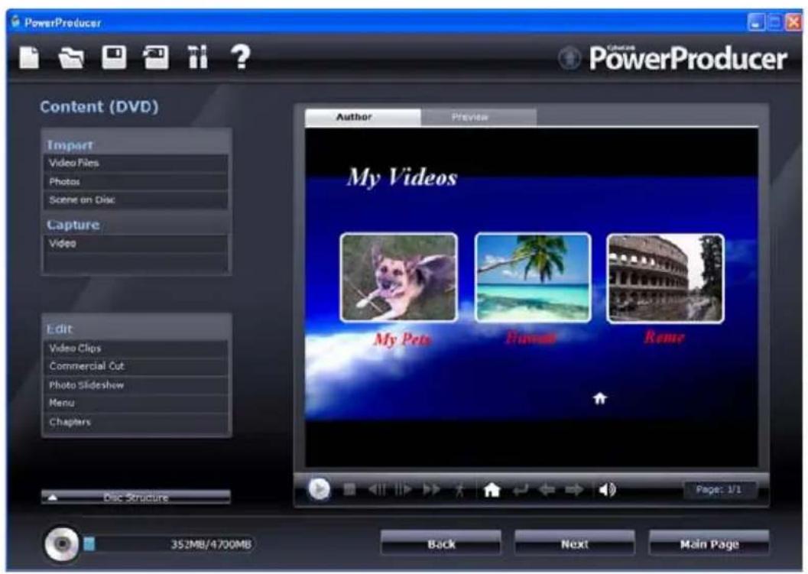Click the return/enter arrow icon
The height and width of the screenshot is (574, 808).
click(x=521, y=490)
